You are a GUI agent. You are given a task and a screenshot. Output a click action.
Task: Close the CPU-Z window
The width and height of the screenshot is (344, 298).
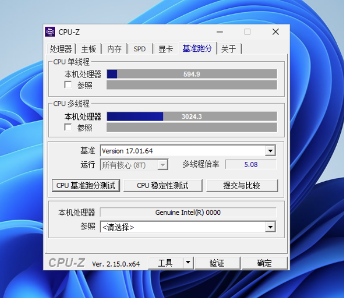pos(275,32)
